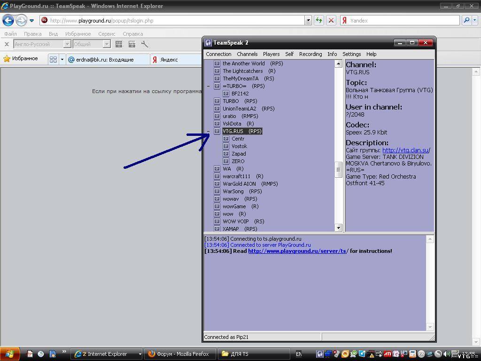
Task: Open the Recording menu in TeamSpeak
Action: pos(311,54)
